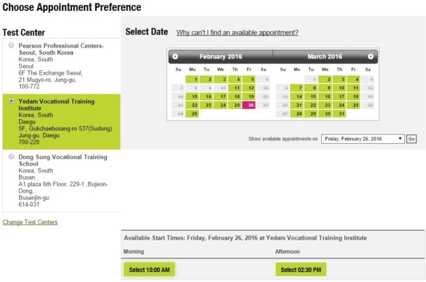Choose February 29 on the calendar
Screen dimensions: 426x282
coord(195,113)
